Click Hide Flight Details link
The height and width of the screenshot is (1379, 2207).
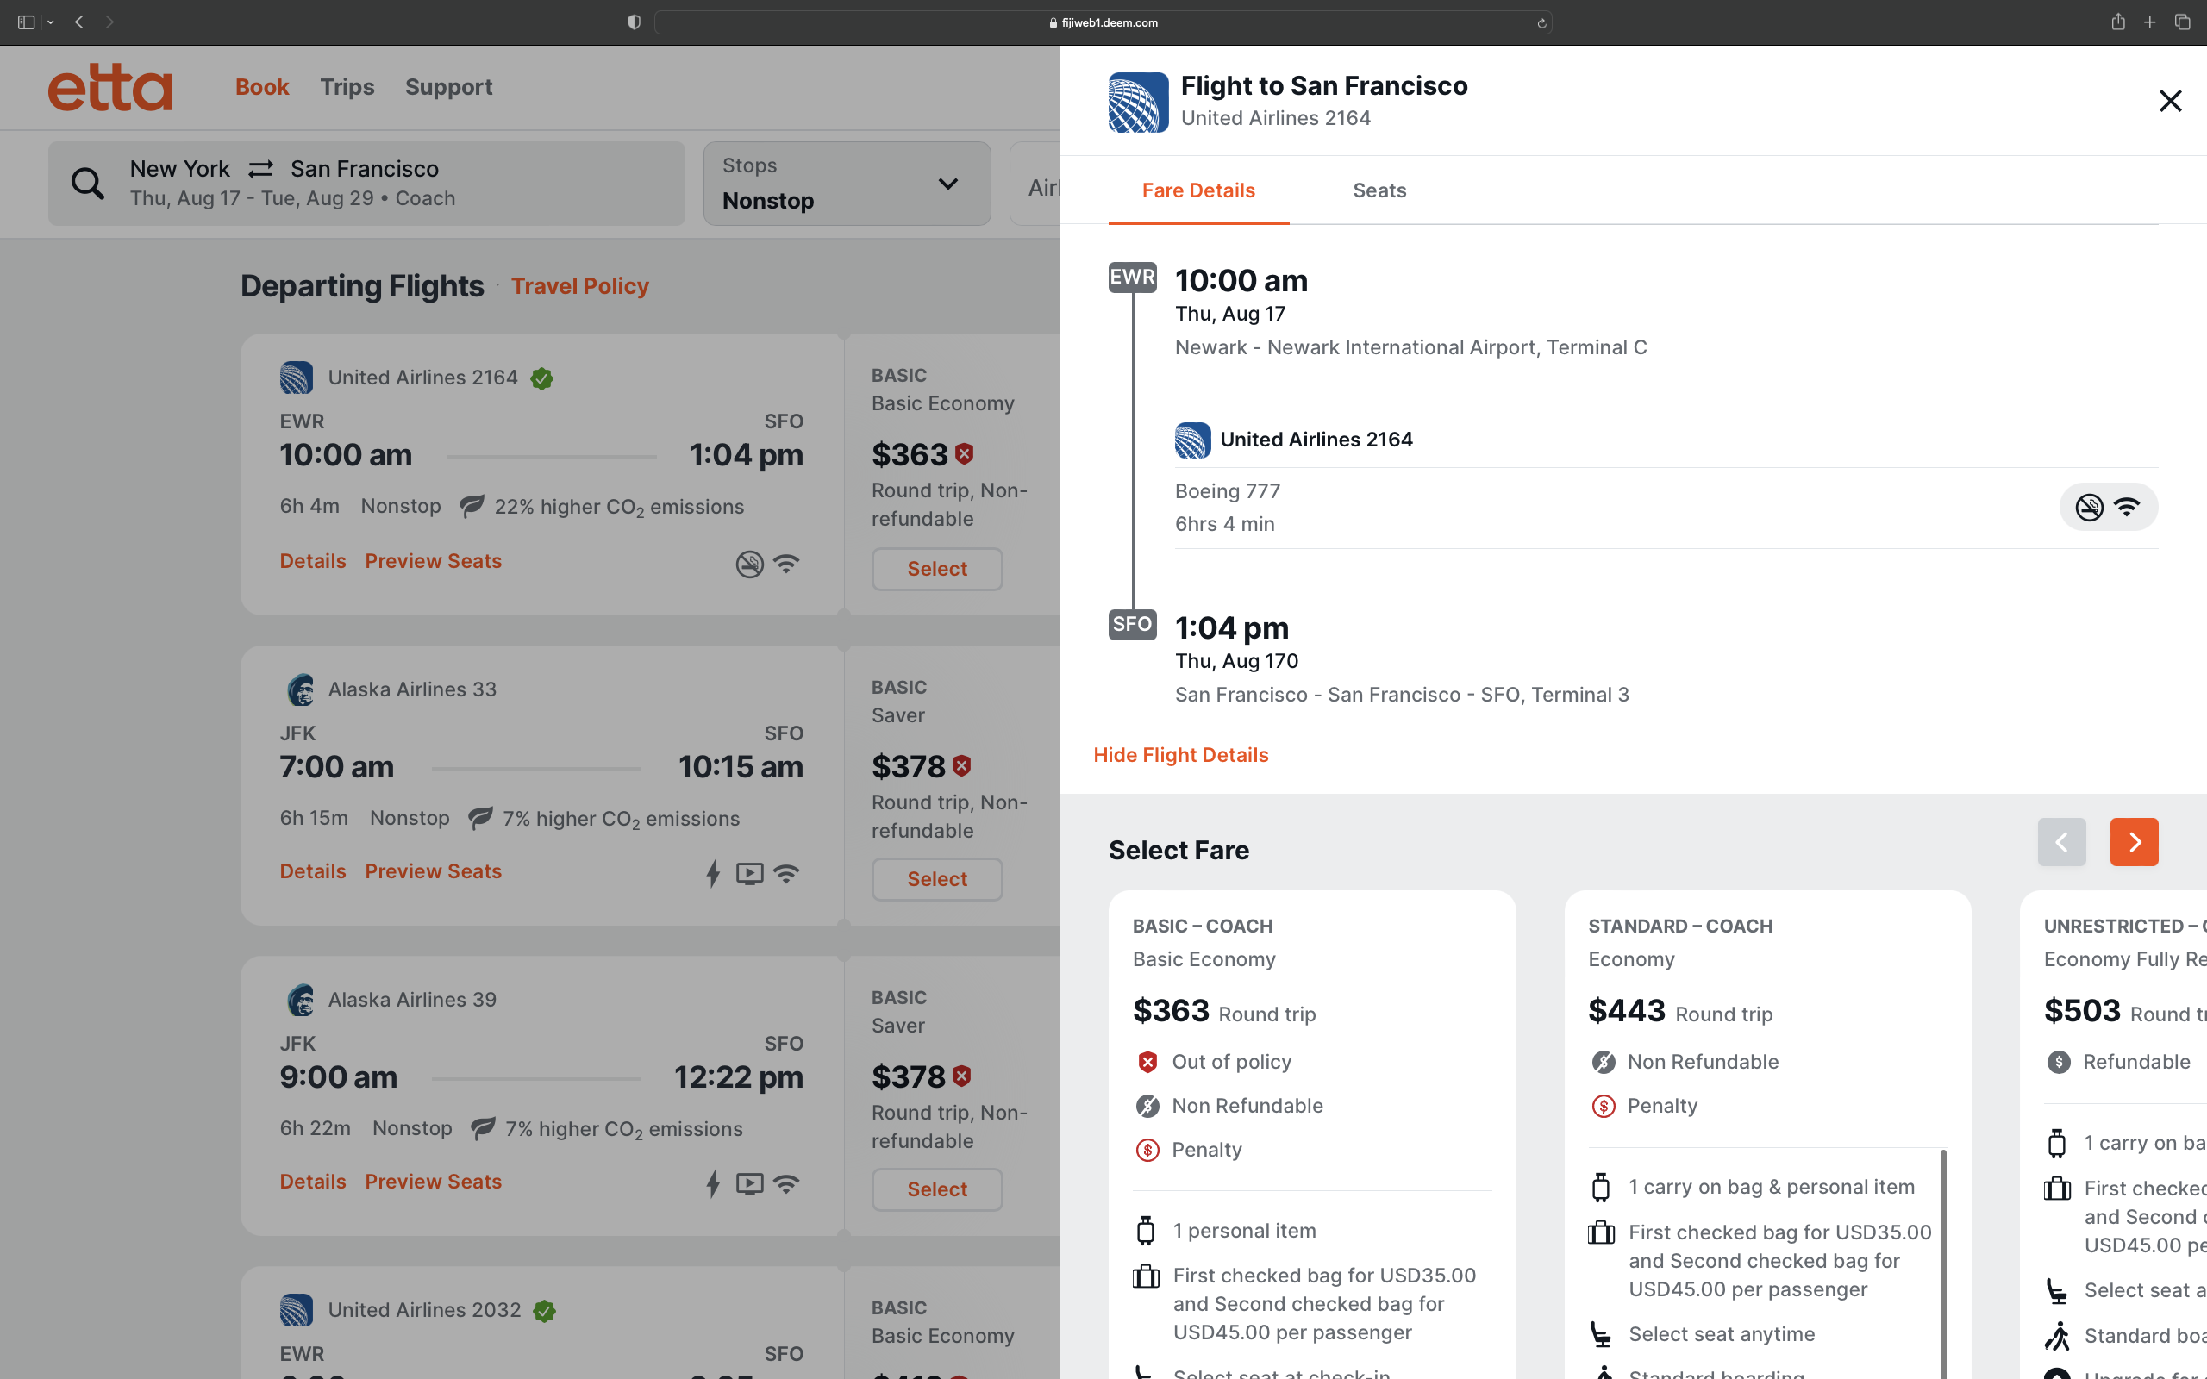(x=1180, y=755)
